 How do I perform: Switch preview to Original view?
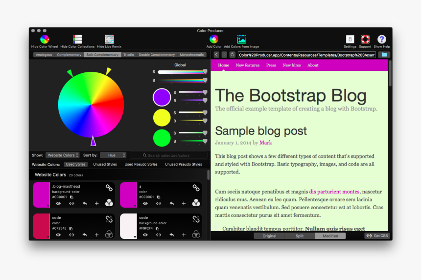(x=269, y=236)
